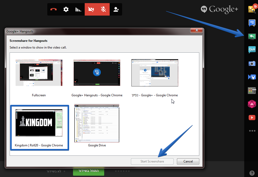Click the green התחל בשידור broadcast button
Image resolution: width=258 pixels, height=177 pixels.
[x=89, y=171]
